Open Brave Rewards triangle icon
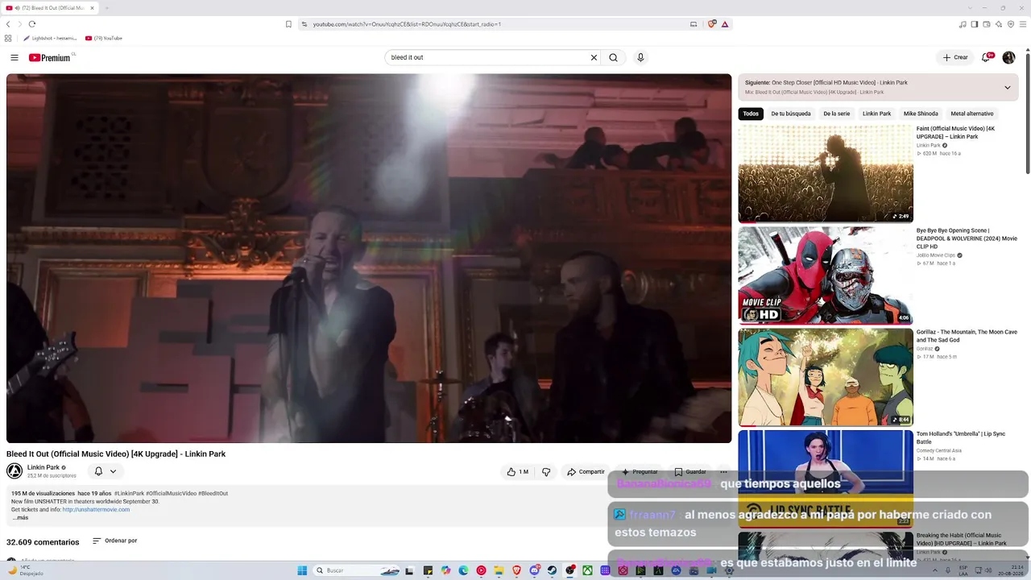Viewport: 1031px width, 580px height. [x=725, y=24]
